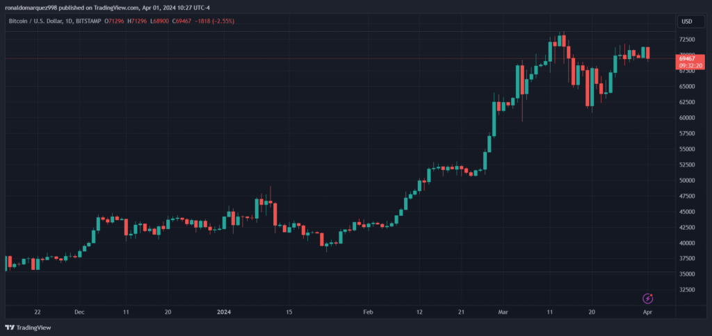Select the red 69467 current price label
The image size is (712, 336).
pos(687,58)
